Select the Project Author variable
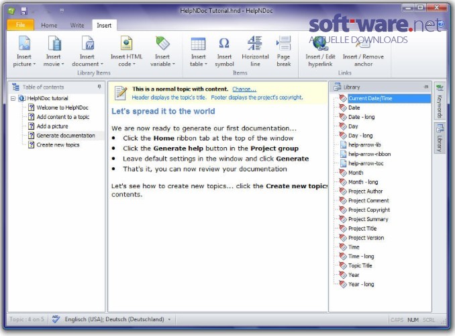Screen dimensions: 455x336 [x=365, y=192]
